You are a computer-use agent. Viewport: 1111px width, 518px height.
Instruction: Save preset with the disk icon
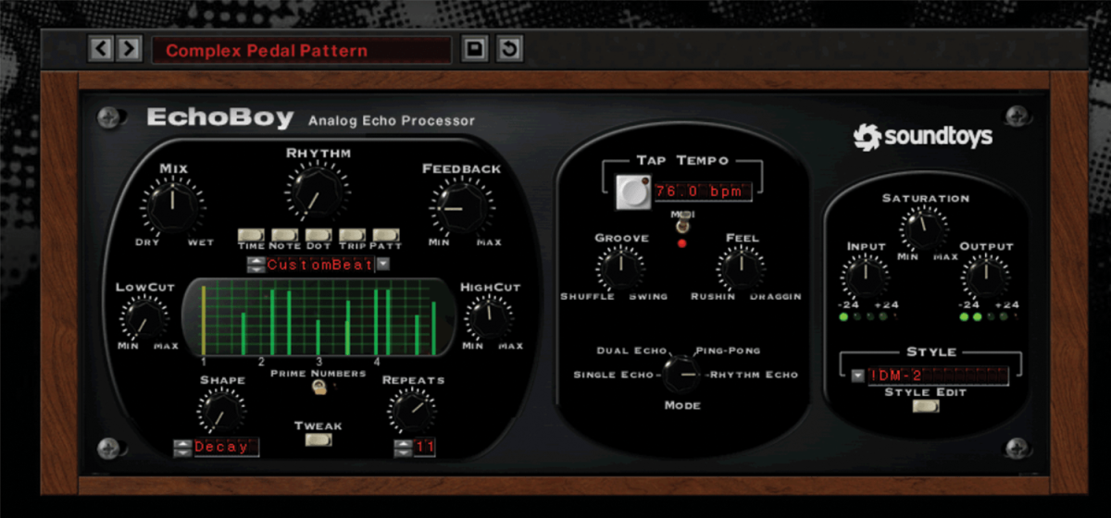click(475, 49)
